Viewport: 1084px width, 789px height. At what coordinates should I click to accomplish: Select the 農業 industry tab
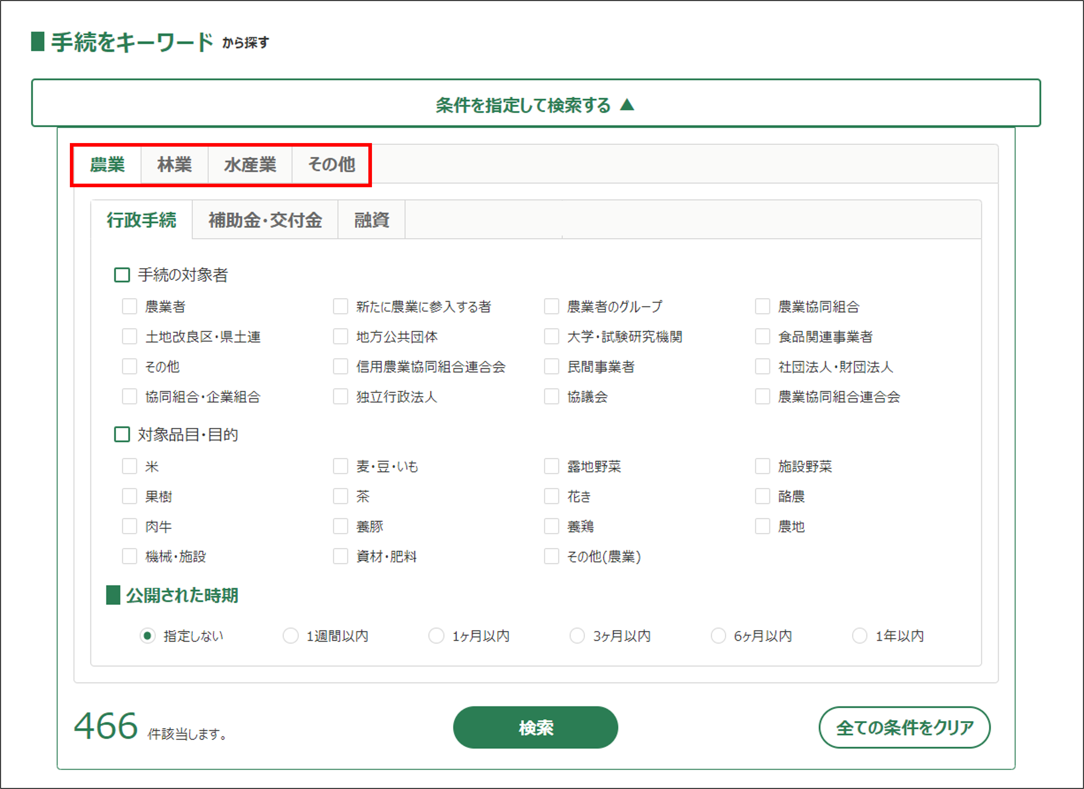108,165
